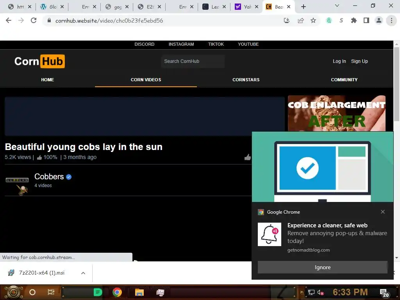Open the Cobbers channel name

[49, 177]
